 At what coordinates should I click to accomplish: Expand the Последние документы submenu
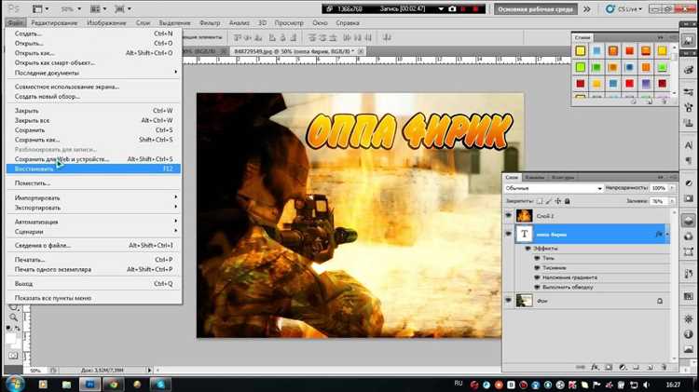click(93, 73)
